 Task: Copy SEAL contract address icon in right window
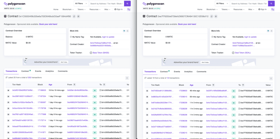click(x=211, y=16)
